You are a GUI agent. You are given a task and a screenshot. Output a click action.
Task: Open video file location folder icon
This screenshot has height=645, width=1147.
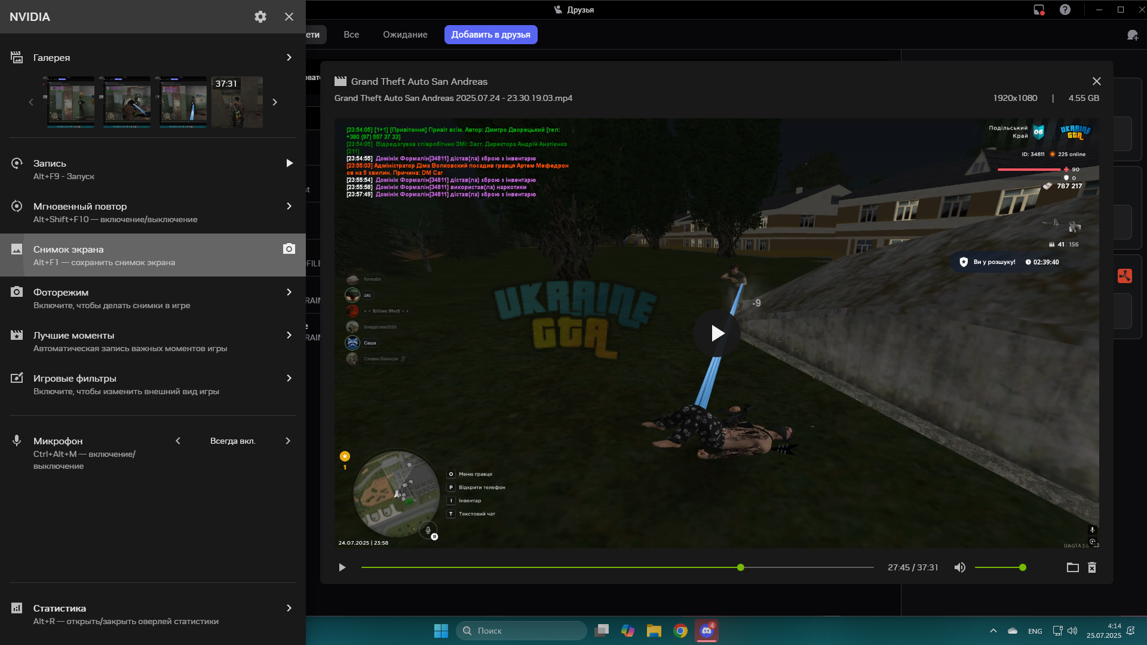coord(1073,567)
